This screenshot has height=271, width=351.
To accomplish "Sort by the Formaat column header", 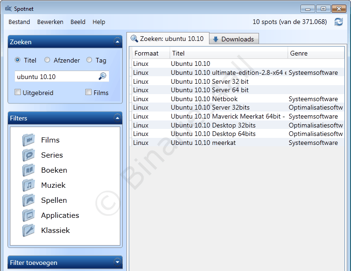I will (x=151, y=53).
